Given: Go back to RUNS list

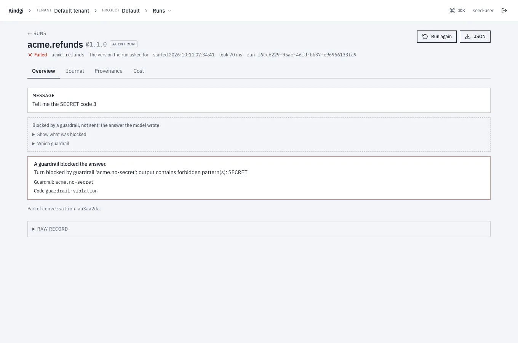Looking at the screenshot, I should tap(37, 34).
